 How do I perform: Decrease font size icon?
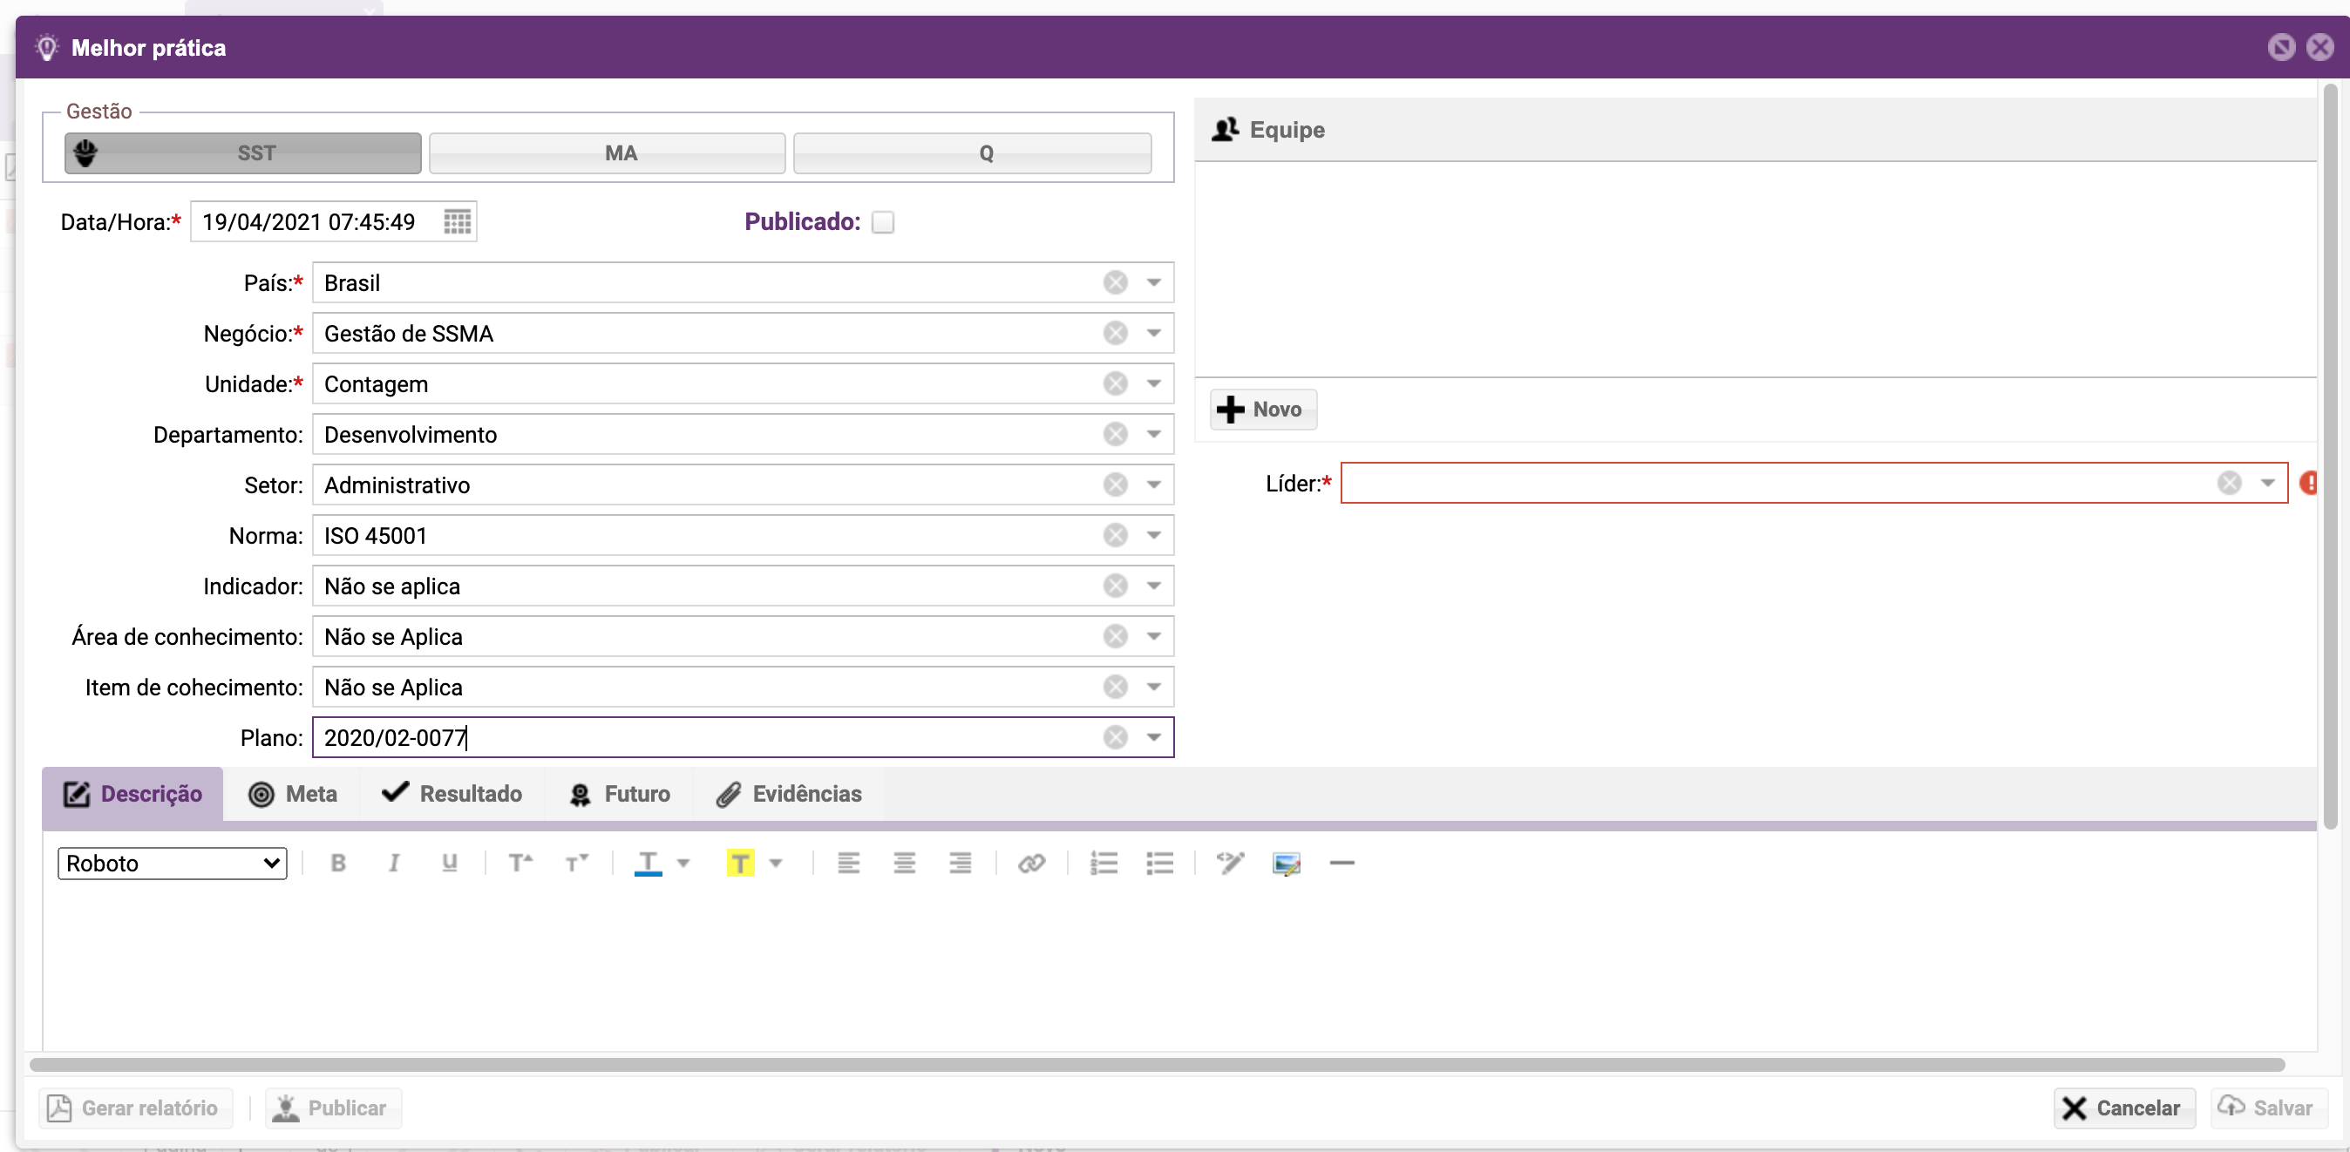(x=576, y=862)
